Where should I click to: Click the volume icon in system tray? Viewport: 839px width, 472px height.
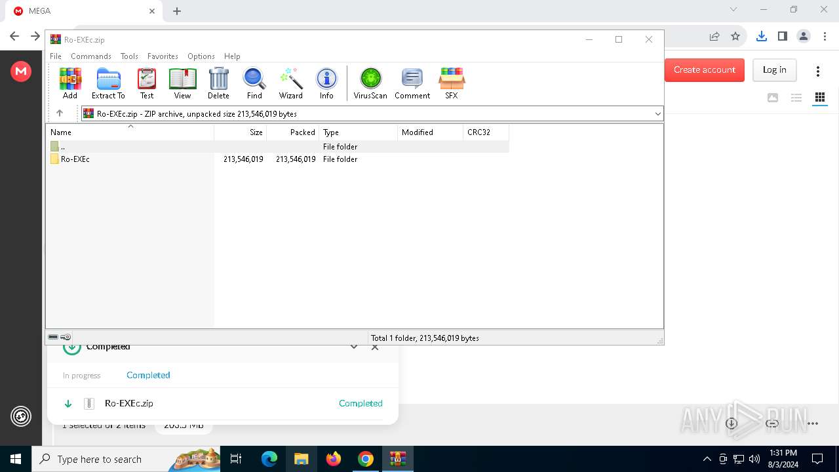(x=754, y=459)
